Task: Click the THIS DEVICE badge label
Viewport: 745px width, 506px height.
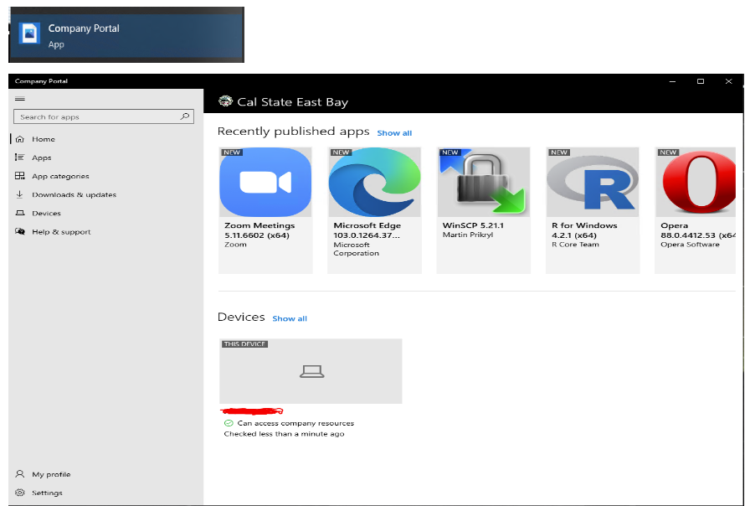Action: coord(244,343)
